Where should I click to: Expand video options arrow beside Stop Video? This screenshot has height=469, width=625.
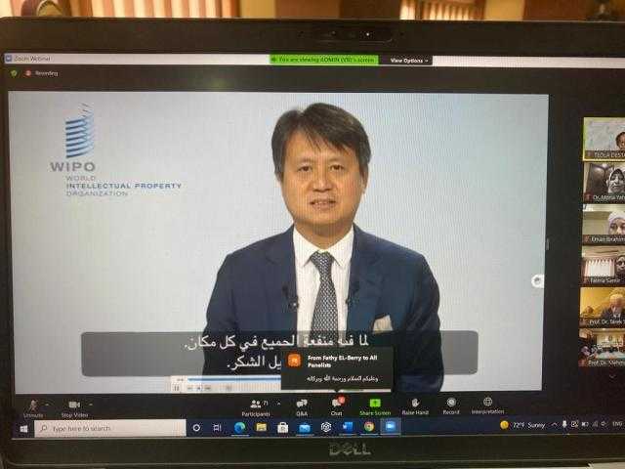click(91, 405)
